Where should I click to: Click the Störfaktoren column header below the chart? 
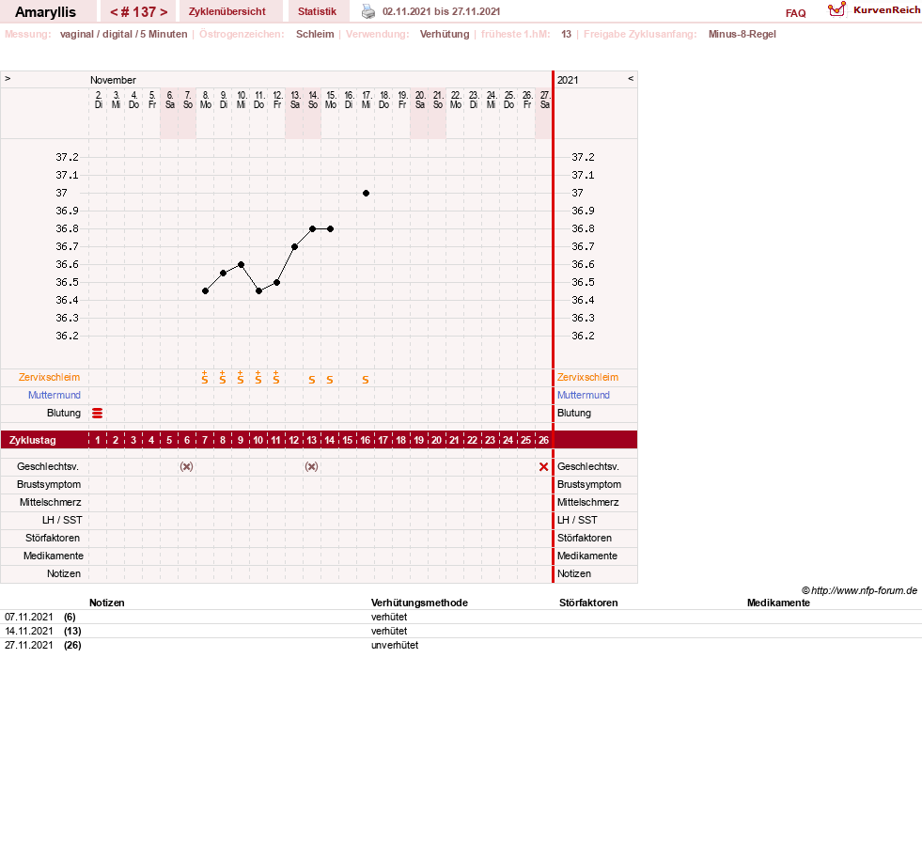(588, 603)
